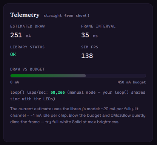The height and width of the screenshot is (145, 157).
Task: Select the Frame Interval label
Action: tap(98, 26)
